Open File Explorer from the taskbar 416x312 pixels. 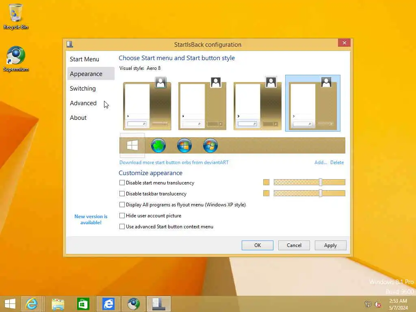tap(58, 304)
